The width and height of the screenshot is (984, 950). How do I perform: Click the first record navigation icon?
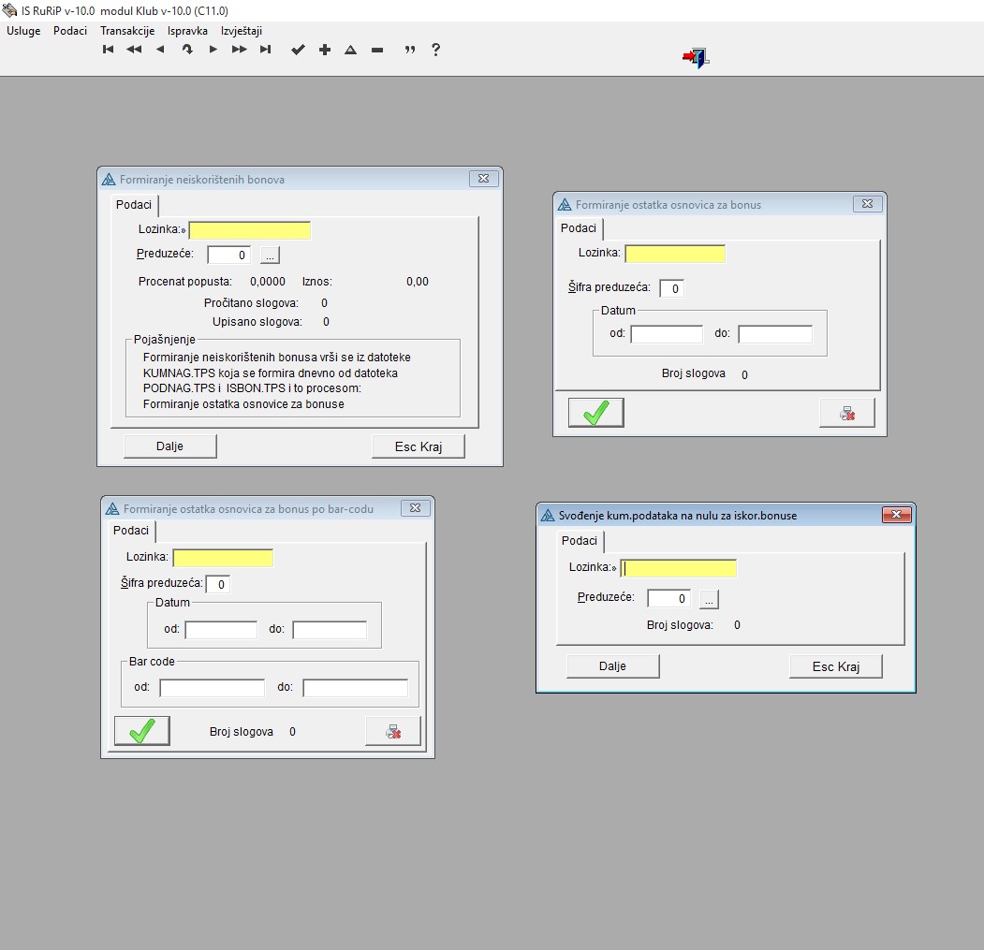(x=108, y=50)
